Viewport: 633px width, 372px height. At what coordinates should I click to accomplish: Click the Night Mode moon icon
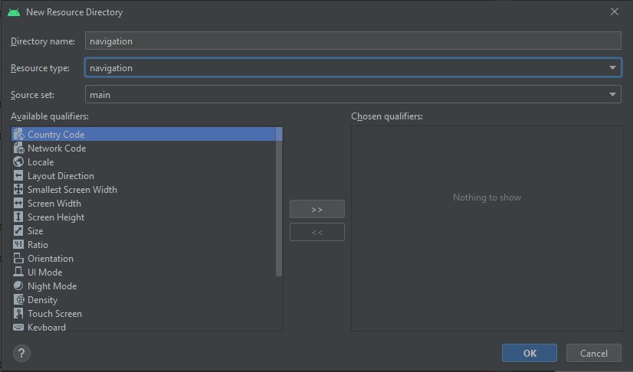[18, 286]
